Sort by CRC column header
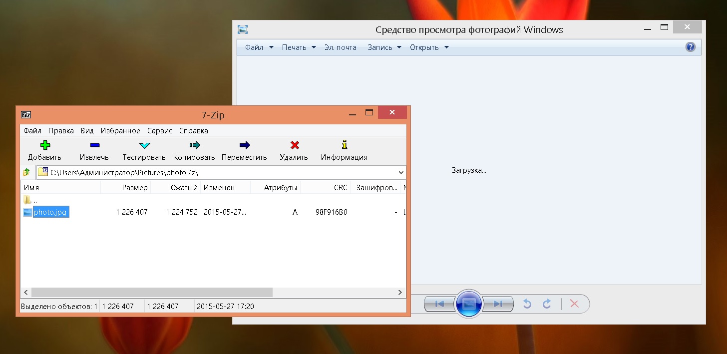Screen dimensions: 727x354 point(326,188)
